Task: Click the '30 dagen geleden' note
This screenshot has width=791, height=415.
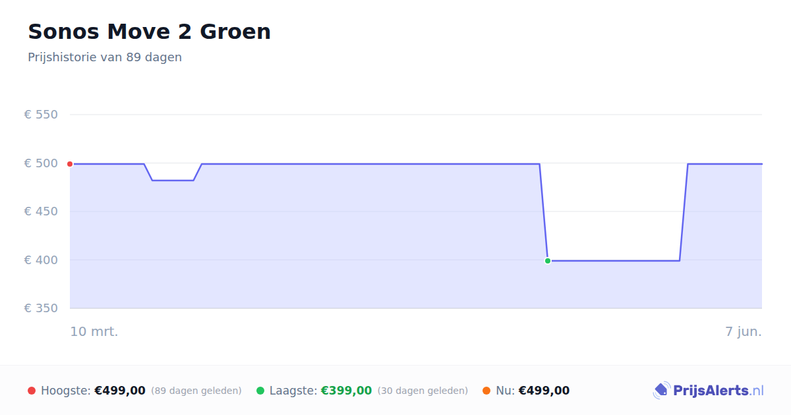Action: click(x=423, y=391)
